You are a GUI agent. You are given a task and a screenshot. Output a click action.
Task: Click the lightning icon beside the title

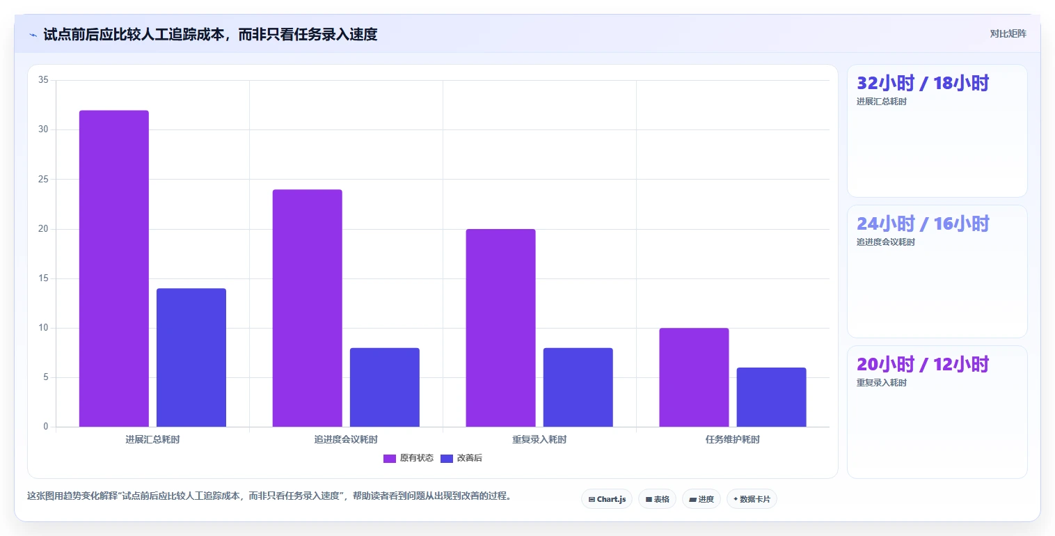[x=33, y=35]
